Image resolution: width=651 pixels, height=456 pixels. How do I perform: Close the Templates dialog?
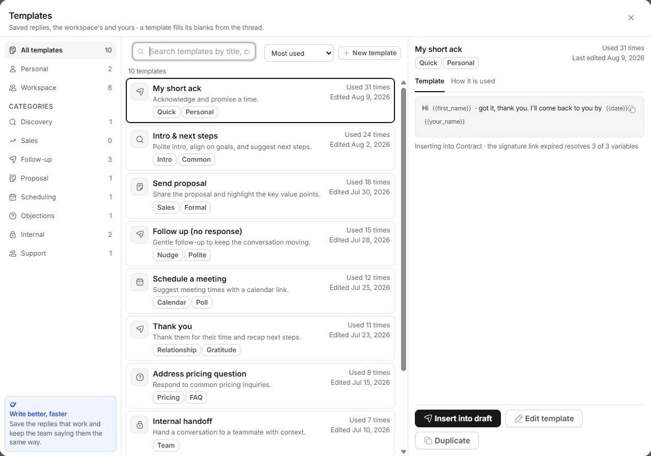631,18
